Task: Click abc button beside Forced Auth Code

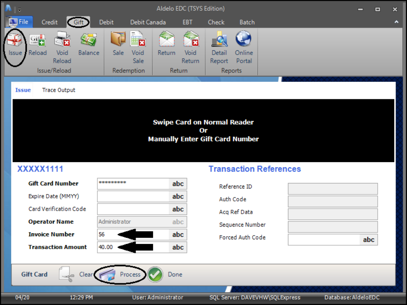Action: [x=369, y=240]
